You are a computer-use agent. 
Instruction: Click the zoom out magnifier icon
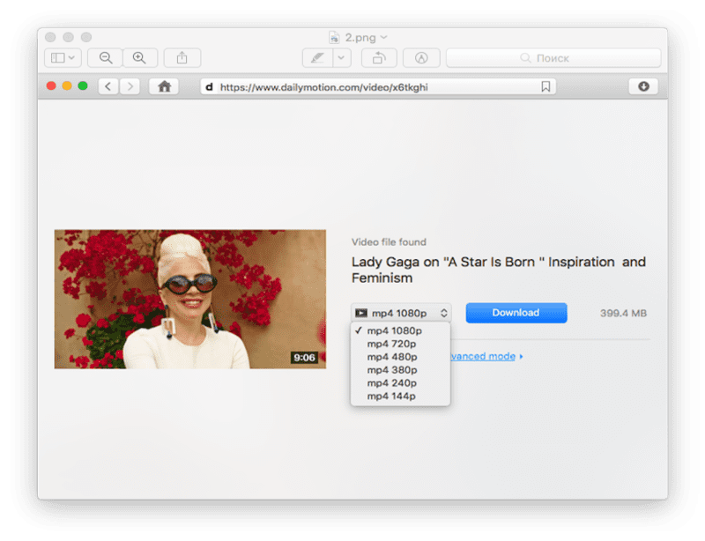[x=106, y=58]
